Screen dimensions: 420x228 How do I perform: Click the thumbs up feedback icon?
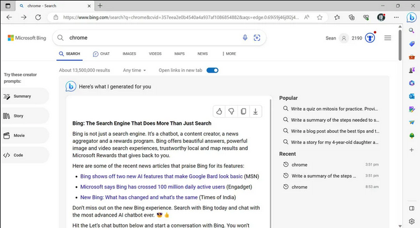click(219, 112)
